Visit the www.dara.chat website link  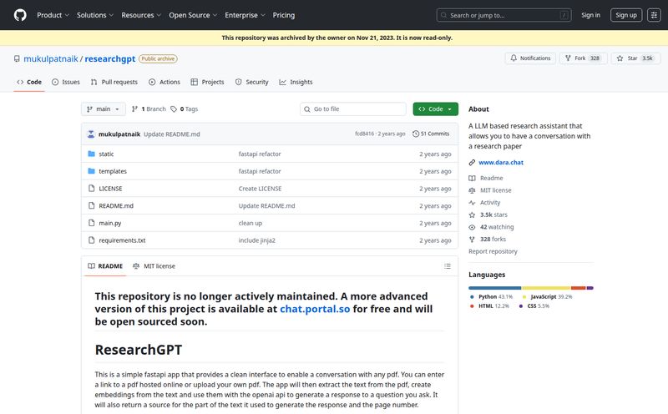pyautogui.click(x=501, y=162)
